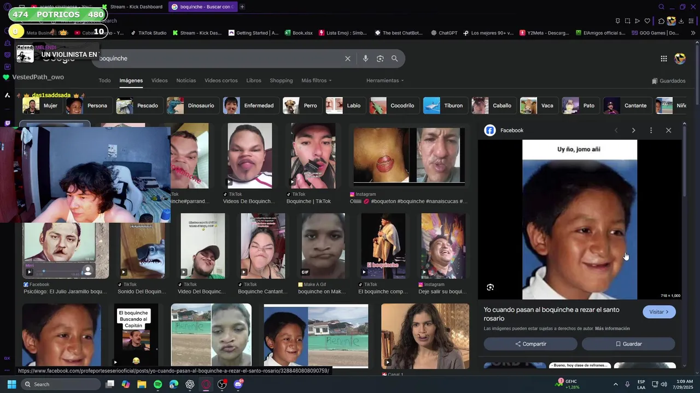This screenshot has height=393, width=700.
Task: Click the Visitar button
Action: point(659,312)
